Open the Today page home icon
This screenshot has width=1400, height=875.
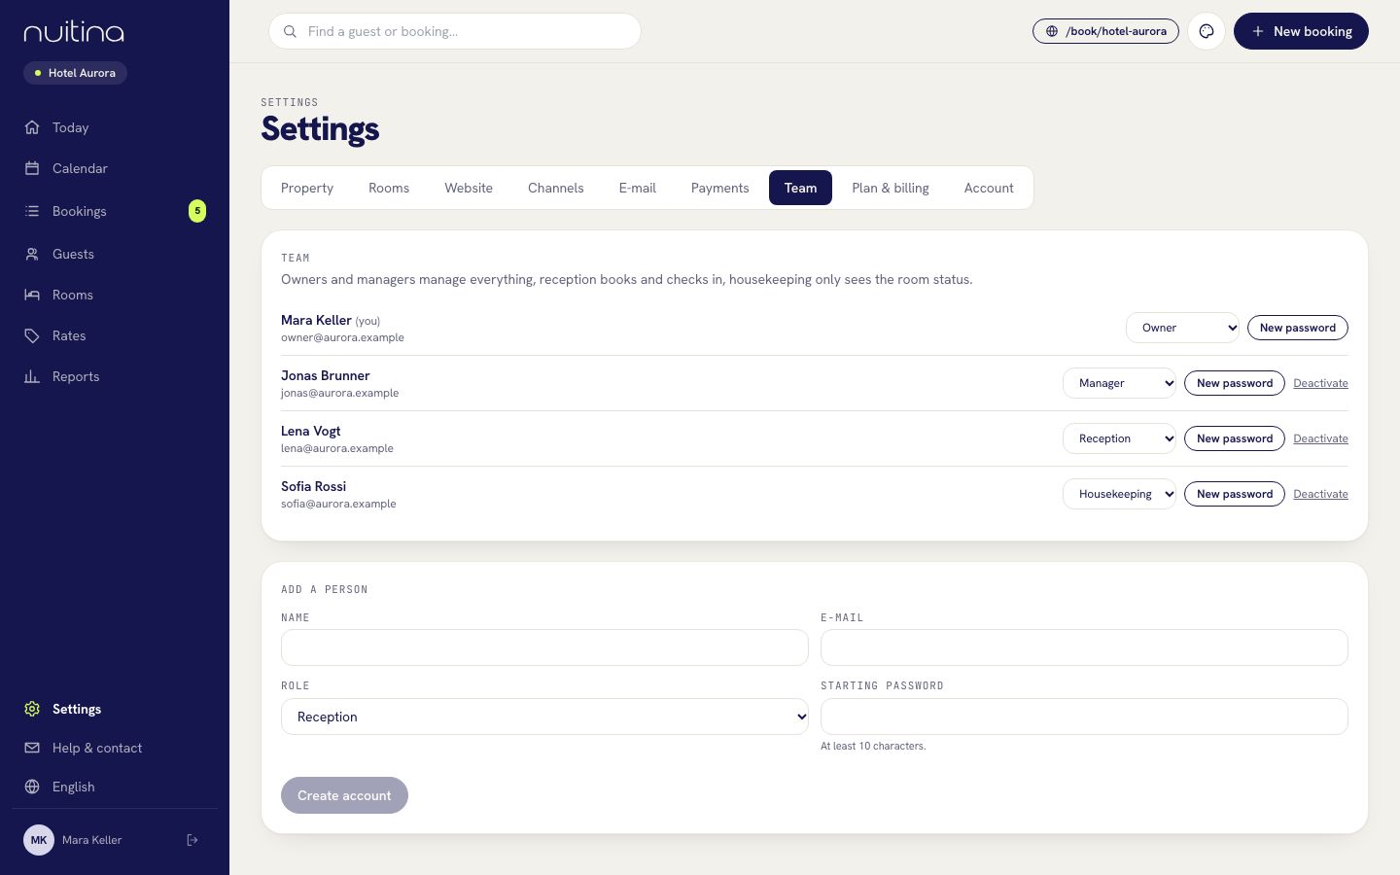click(32, 127)
